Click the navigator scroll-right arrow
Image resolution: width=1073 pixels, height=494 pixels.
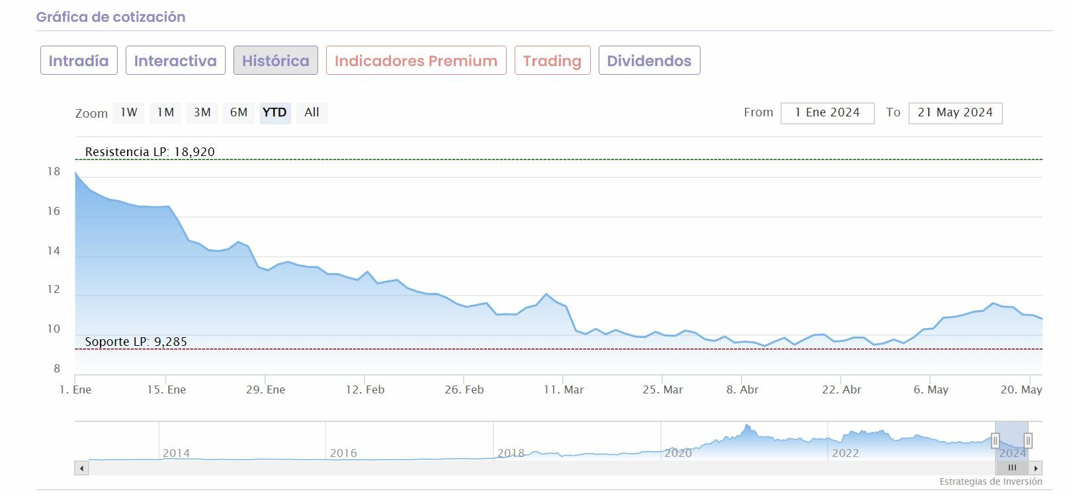tap(1036, 468)
